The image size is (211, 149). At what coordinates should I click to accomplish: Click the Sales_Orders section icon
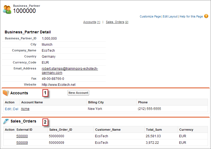(x=6, y=121)
